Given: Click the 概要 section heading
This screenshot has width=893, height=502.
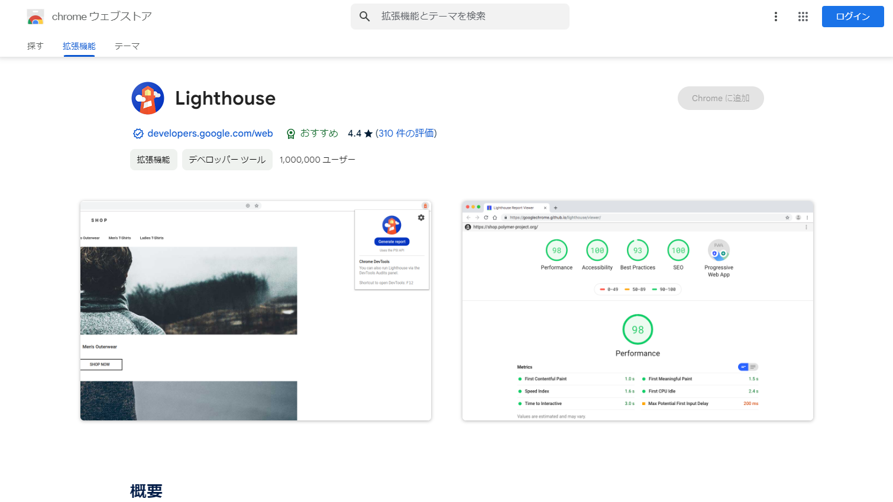Looking at the screenshot, I should click(x=146, y=491).
